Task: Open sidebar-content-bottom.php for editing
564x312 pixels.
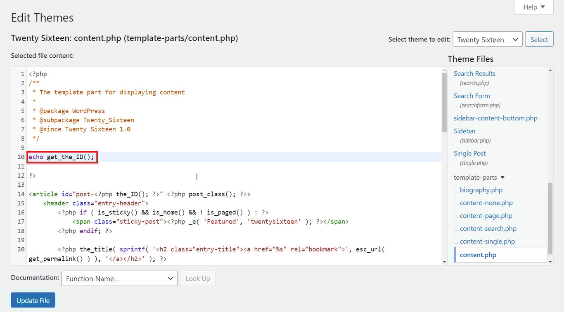Action: pyautogui.click(x=495, y=118)
